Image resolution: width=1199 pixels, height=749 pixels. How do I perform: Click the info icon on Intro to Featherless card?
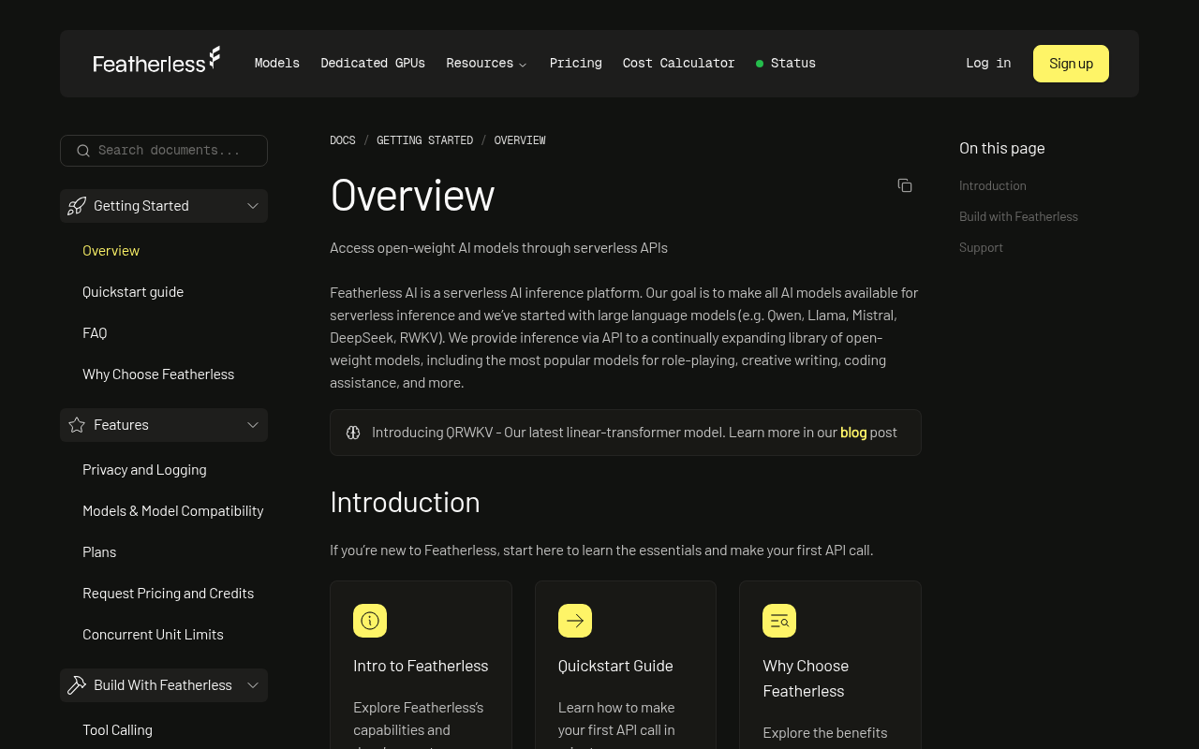[370, 621]
